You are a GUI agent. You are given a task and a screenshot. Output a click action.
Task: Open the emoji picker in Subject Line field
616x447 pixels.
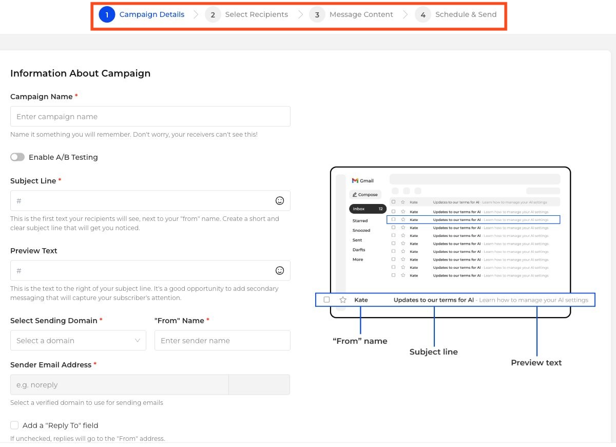(280, 200)
